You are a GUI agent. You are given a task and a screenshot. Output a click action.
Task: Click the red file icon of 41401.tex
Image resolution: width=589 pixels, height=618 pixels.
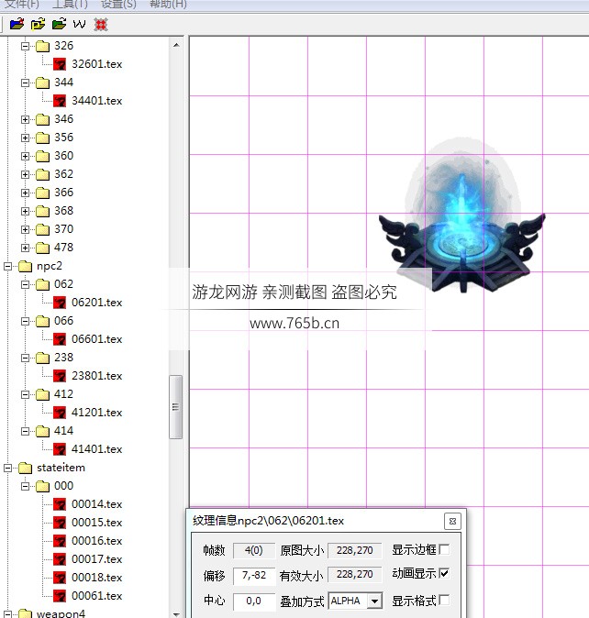(x=60, y=449)
